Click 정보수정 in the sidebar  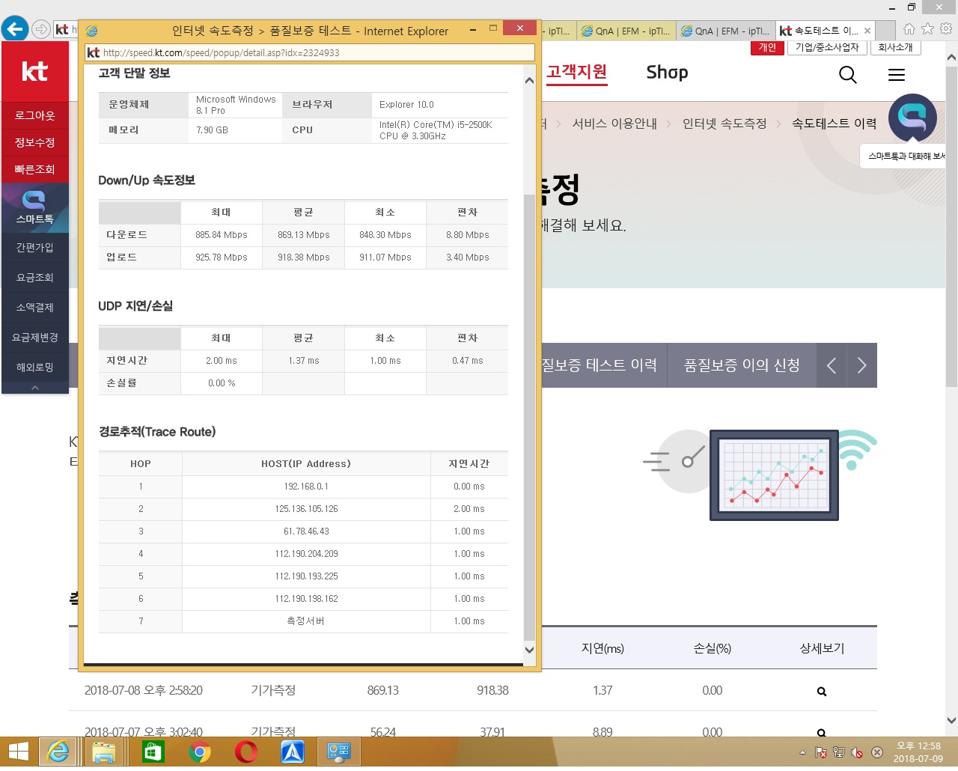(x=34, y=142)
